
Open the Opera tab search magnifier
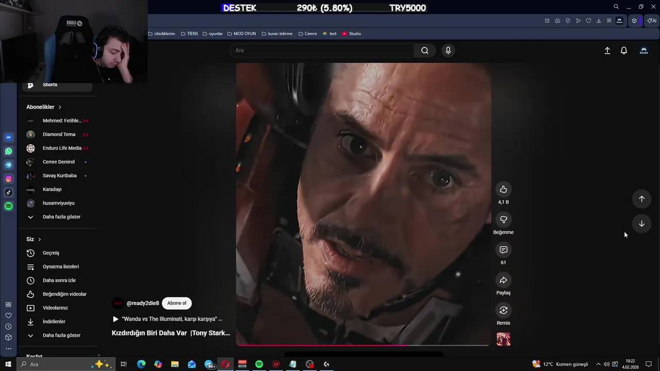coord(616,7)
